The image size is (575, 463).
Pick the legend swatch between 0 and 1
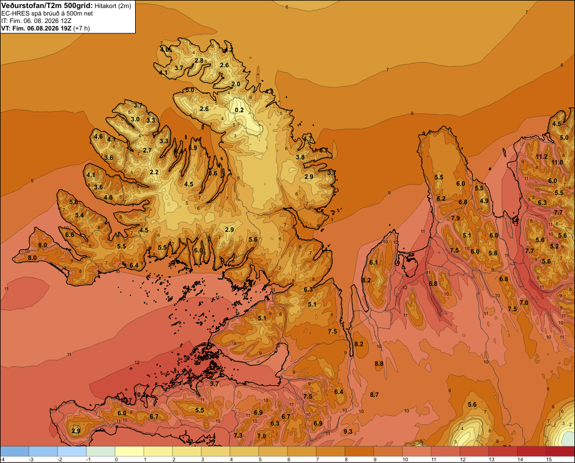[x=129, y=451]
